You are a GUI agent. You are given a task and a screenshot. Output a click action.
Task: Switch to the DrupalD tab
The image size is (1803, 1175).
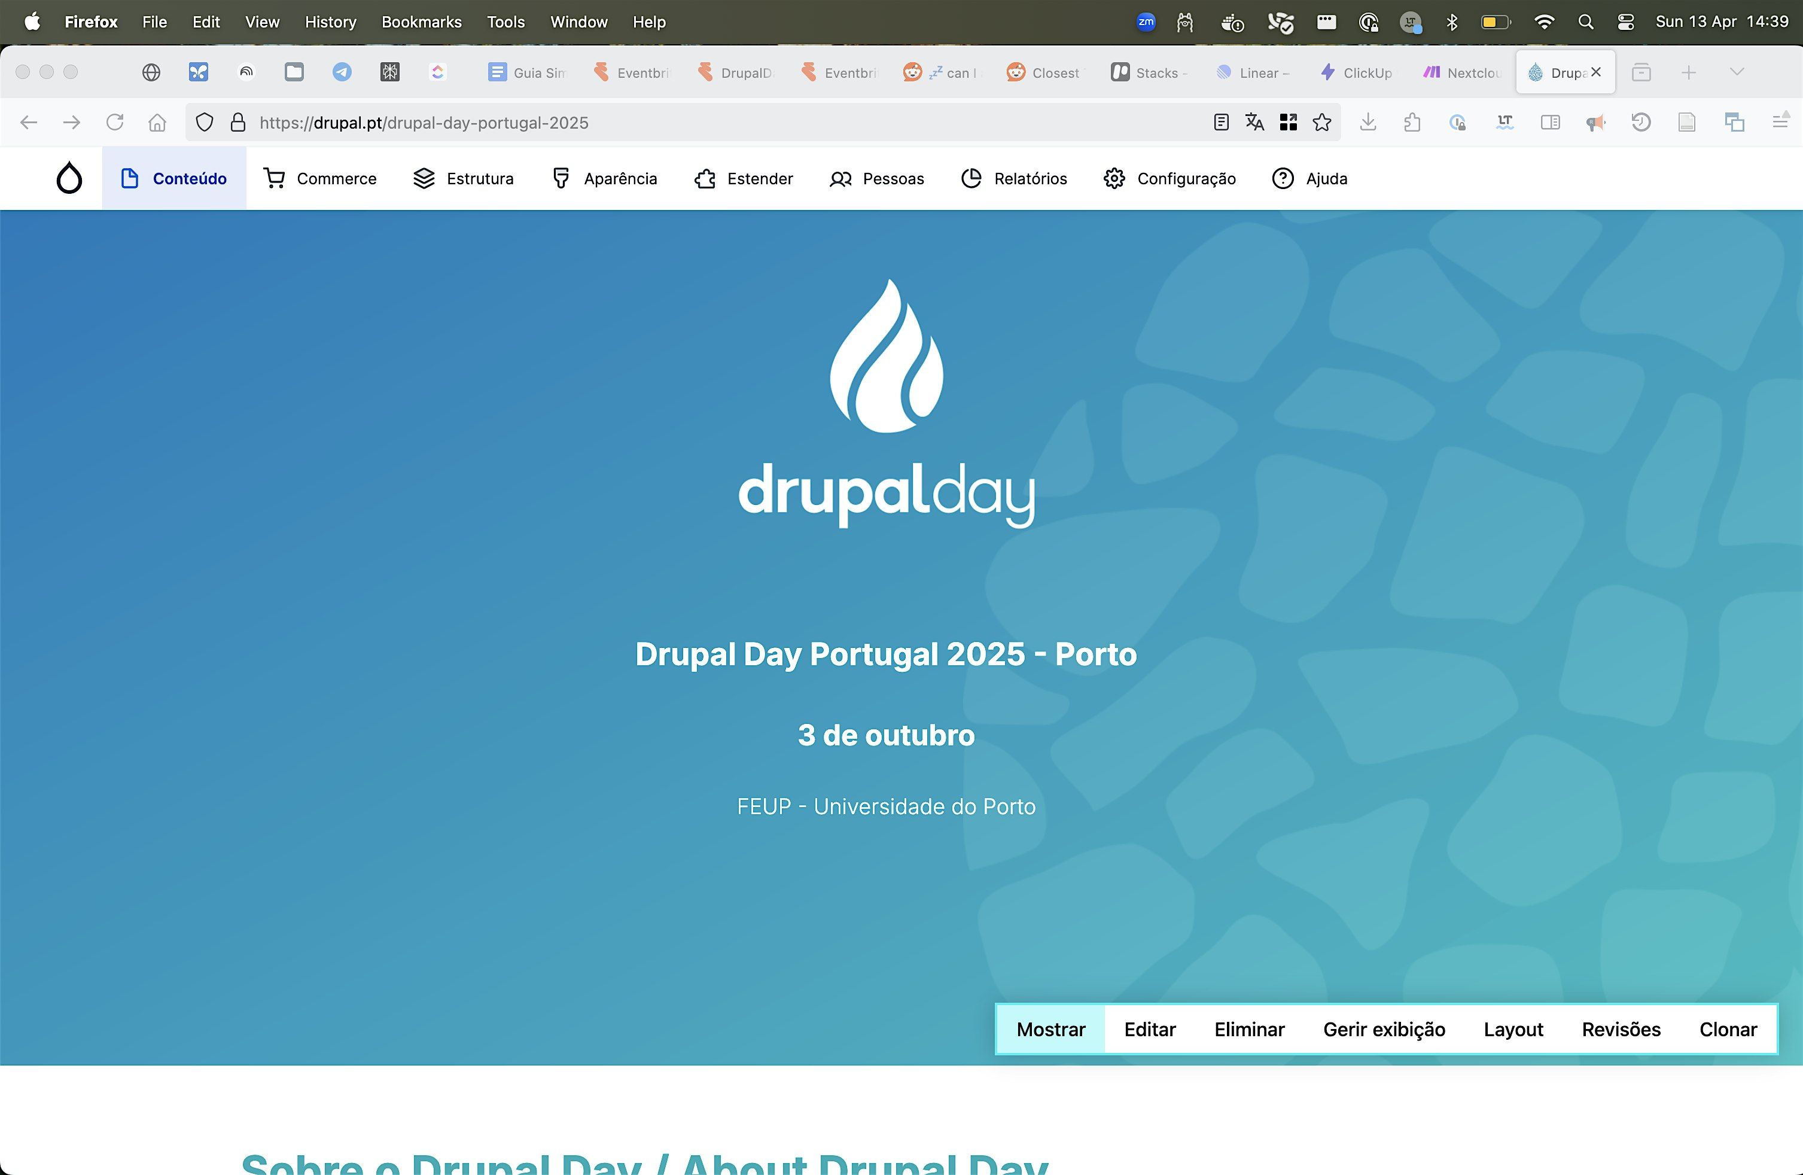click(x=736, y=73)
